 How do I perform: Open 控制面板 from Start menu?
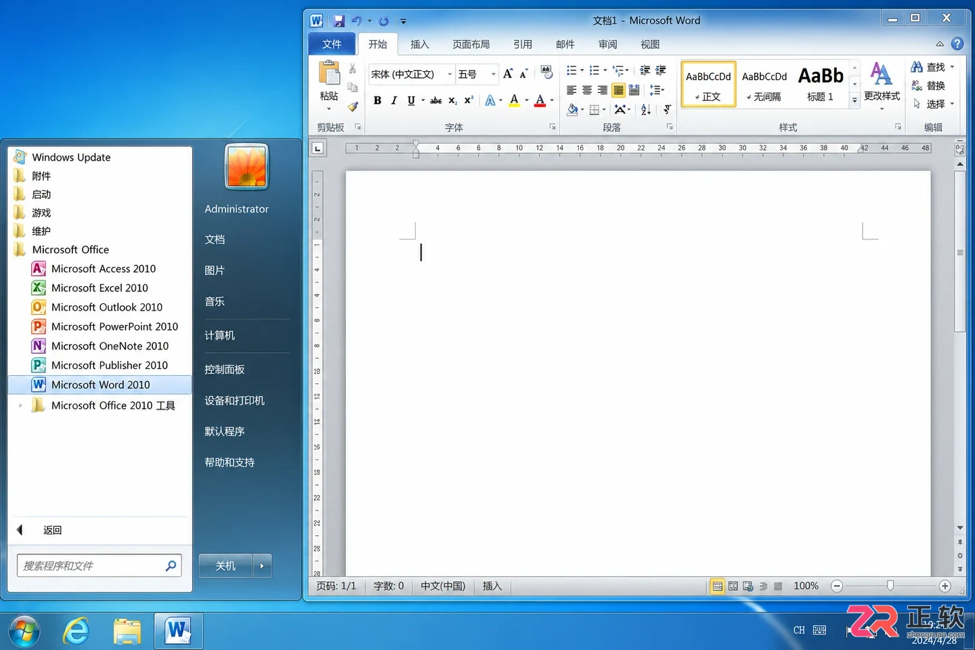(225, 370)
